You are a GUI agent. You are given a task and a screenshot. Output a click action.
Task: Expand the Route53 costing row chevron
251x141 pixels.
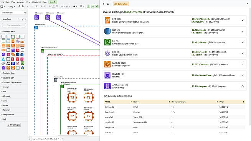(x=243, y=75)
